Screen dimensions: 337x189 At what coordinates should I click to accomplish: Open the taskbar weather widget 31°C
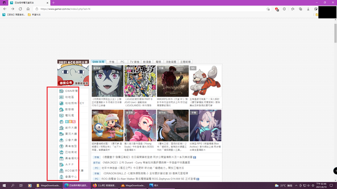[284, 186]
